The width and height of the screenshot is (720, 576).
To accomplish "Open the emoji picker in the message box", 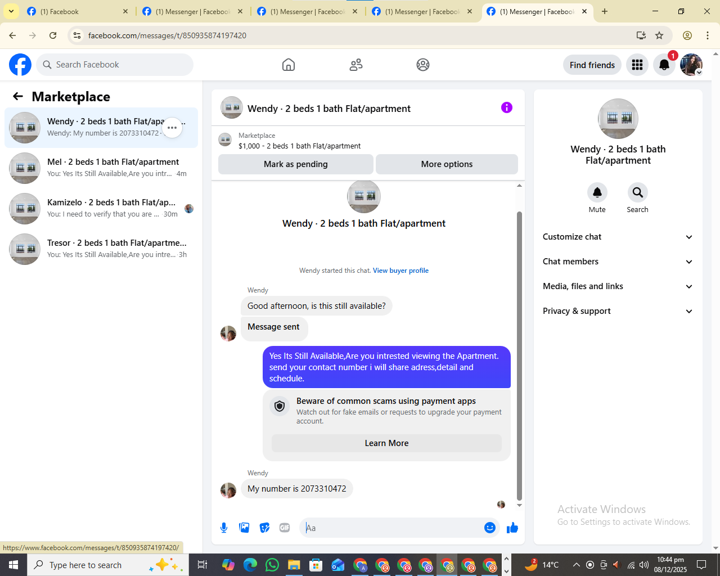I will 490,528.
